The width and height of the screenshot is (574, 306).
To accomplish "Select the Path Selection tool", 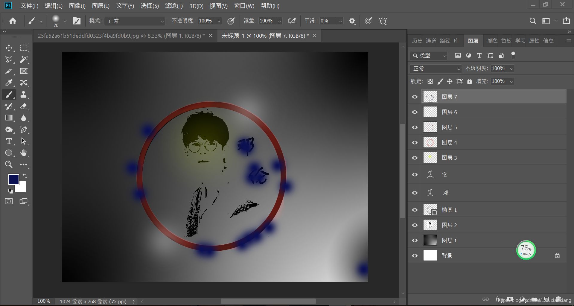I will coord(24,141).
